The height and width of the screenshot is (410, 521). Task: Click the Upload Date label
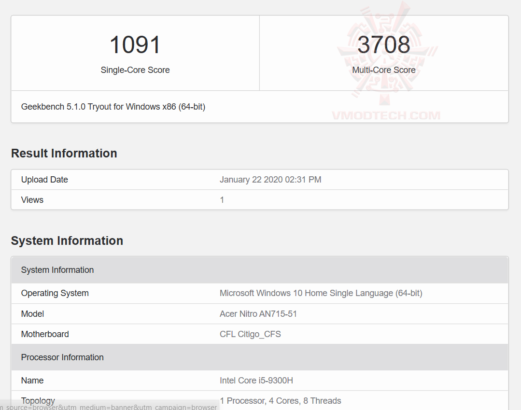click(x=44, y=180)
